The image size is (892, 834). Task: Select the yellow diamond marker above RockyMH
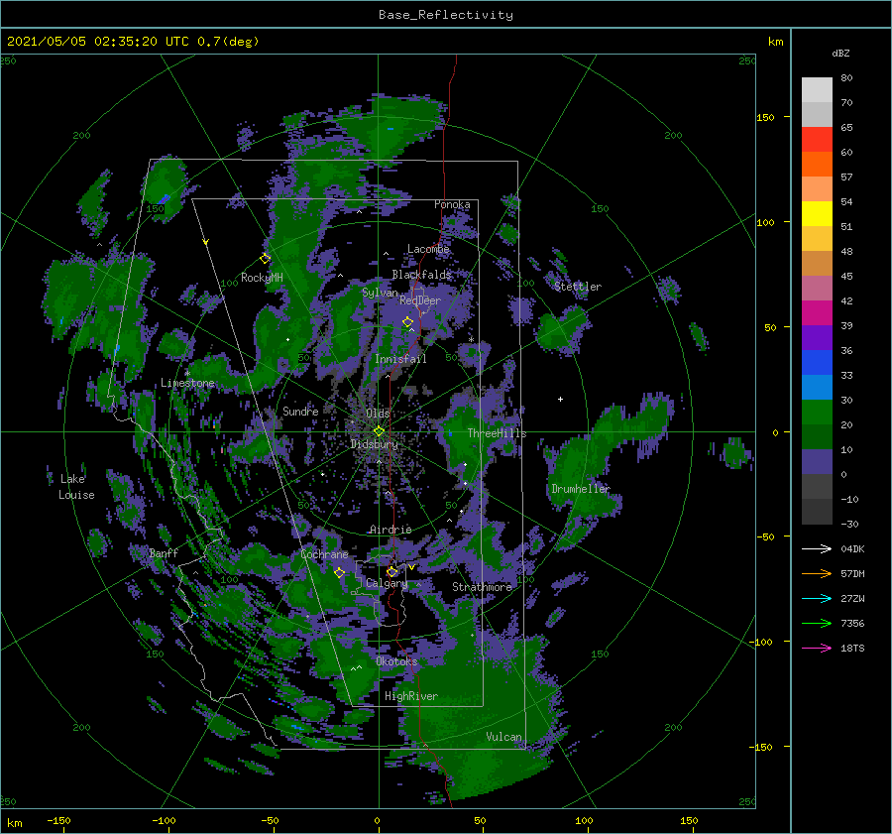pos(265,259)
